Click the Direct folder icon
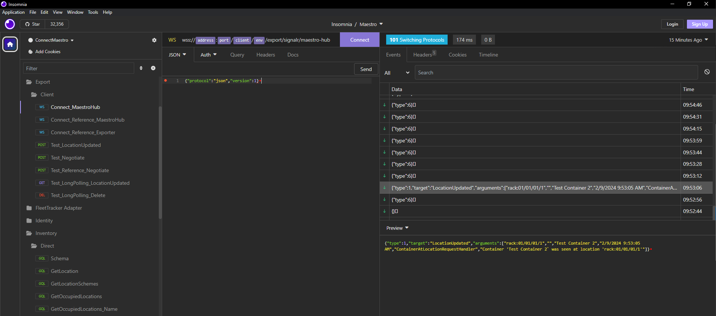 pos(34,246)
